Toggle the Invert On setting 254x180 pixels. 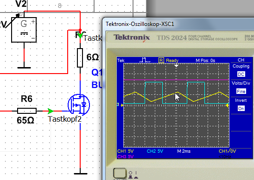click(241, 108)
